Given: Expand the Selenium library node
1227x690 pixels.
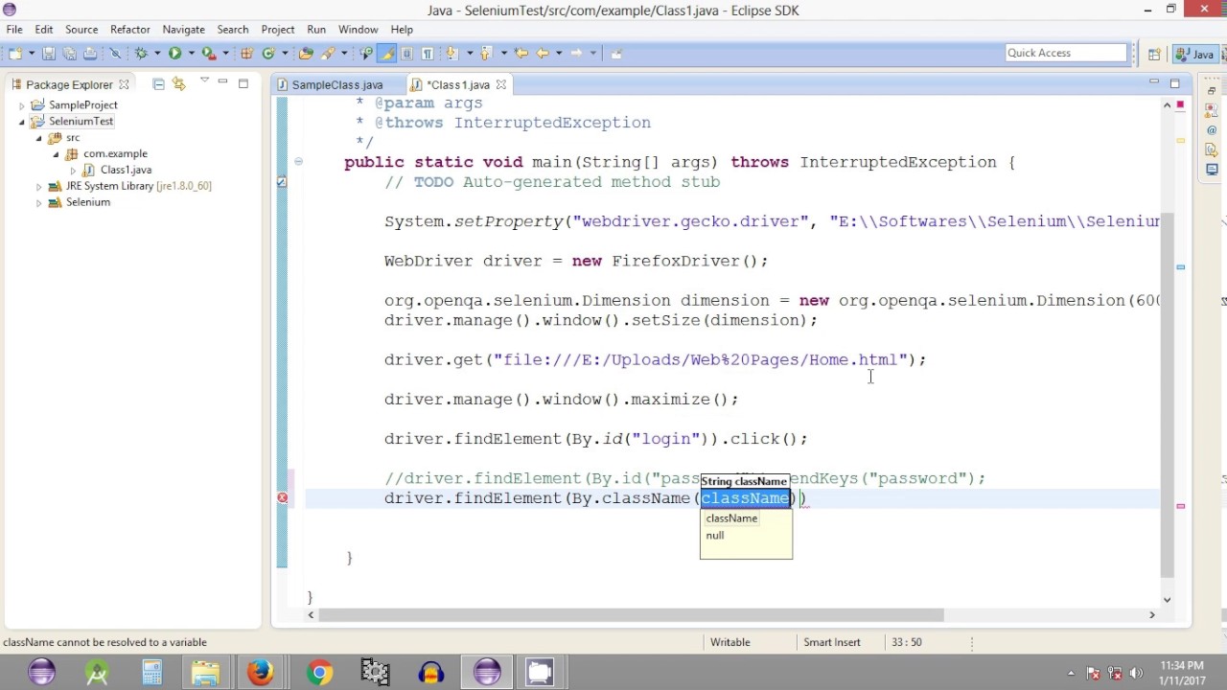Looking at the screenshot, I should tap(39, 202).
